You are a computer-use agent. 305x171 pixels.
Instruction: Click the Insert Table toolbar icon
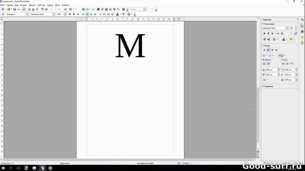87,9
